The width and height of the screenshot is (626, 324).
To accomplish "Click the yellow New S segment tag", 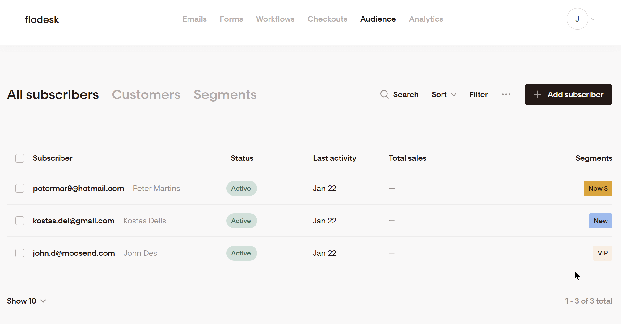I will [598, 189].
